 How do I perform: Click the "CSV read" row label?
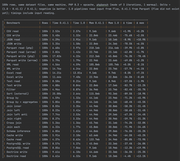(x=12, y=31)
